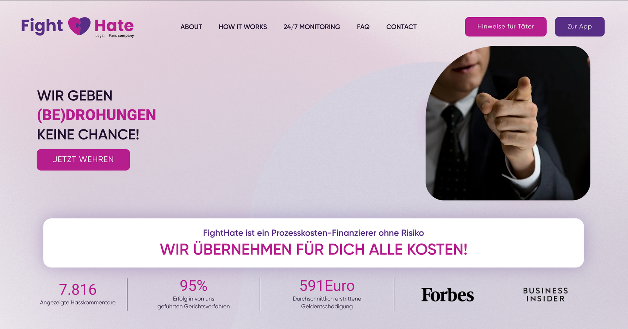Open the About menu item

(x=191, y=27)
